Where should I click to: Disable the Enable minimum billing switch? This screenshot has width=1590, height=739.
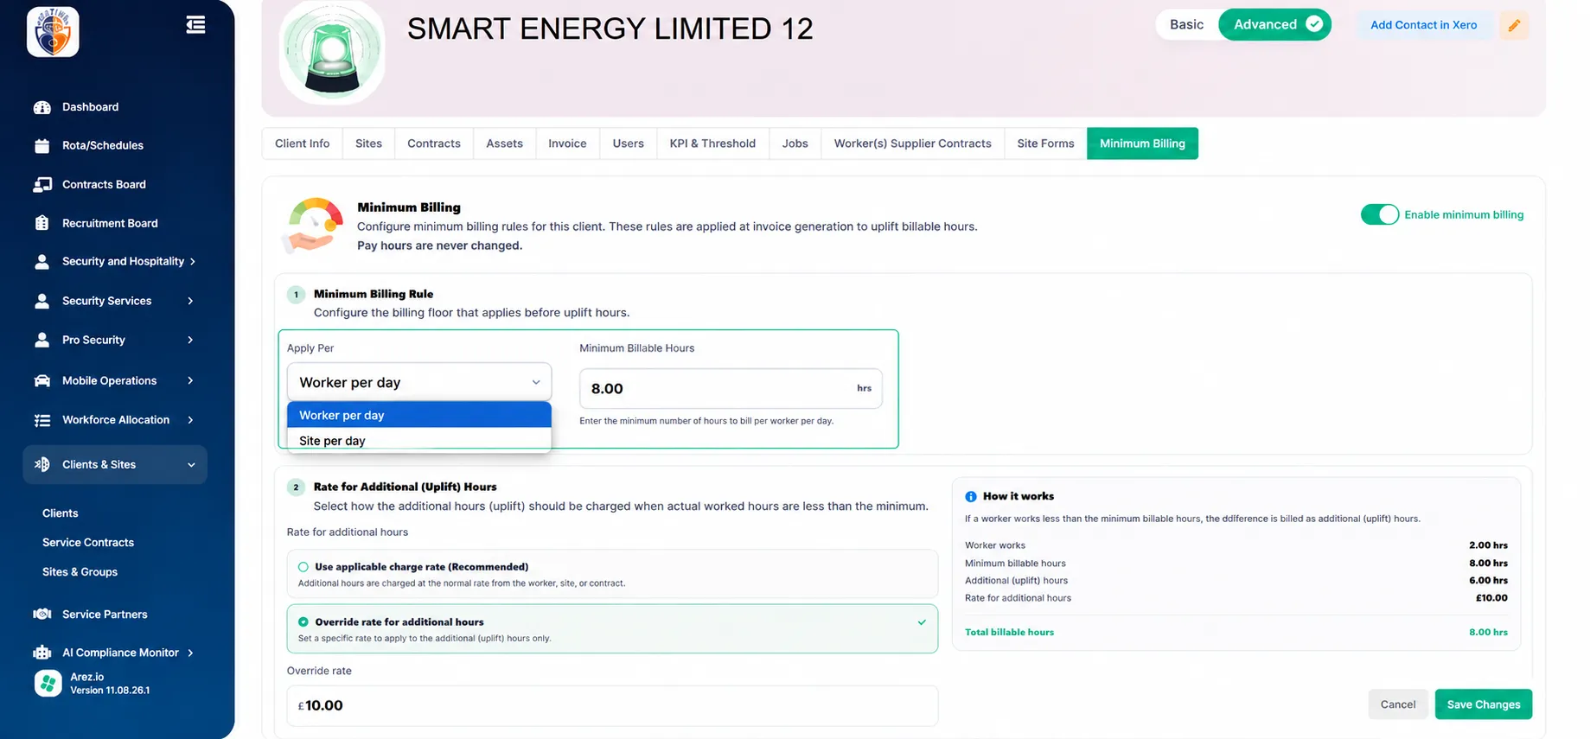point(1379,214)
